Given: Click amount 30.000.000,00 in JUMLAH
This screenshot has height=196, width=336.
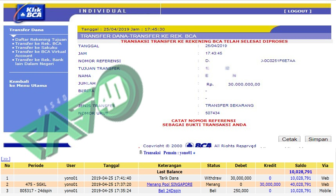Looking at the screenshot, I should [244, 84].
